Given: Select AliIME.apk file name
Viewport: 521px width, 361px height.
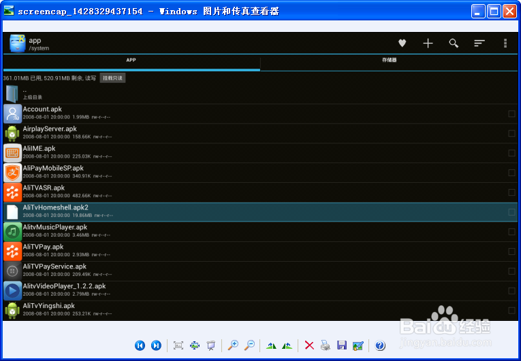Looking at the screenshot, I should (x=40, y=148).
